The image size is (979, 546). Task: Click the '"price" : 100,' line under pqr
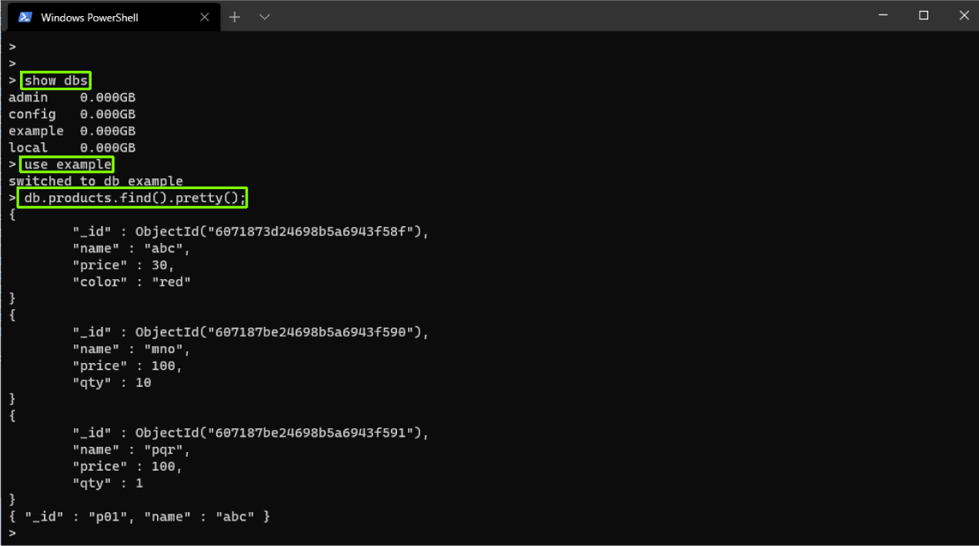tap(128, 467)
